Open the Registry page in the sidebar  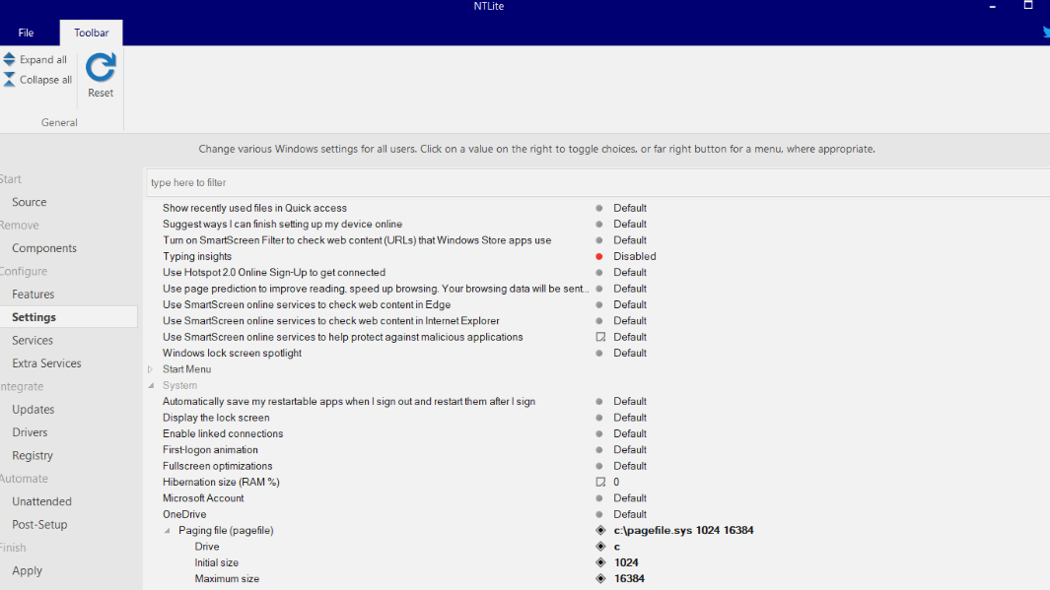tap(33, 455)
